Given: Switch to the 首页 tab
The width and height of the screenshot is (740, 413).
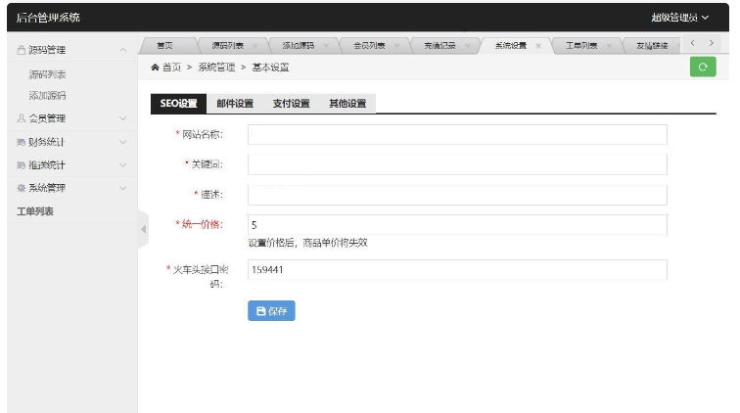Looking at the screenshot, I should (164, 46).
